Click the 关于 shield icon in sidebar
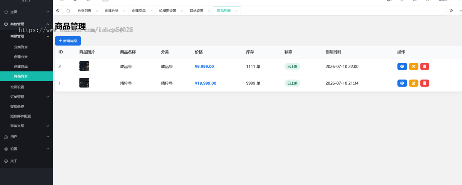Image resolution: width=462 pixels, height=185 pixels. click(6, 161)
